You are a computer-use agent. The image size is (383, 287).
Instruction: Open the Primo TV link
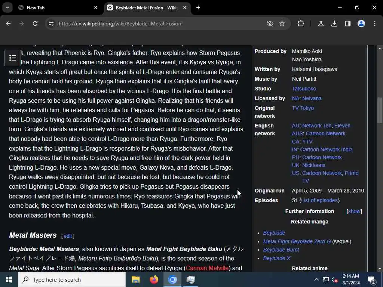click(x=352, y=173)
